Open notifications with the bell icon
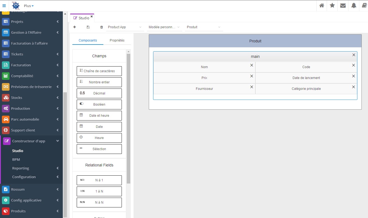Image resolution: width=368 pixels, height=218 pixels. coord(354,6)
